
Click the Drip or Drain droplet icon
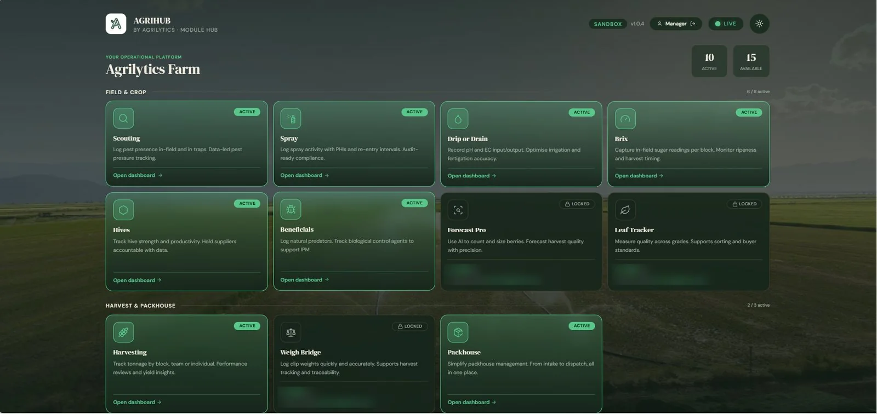[x=458, y=119]
